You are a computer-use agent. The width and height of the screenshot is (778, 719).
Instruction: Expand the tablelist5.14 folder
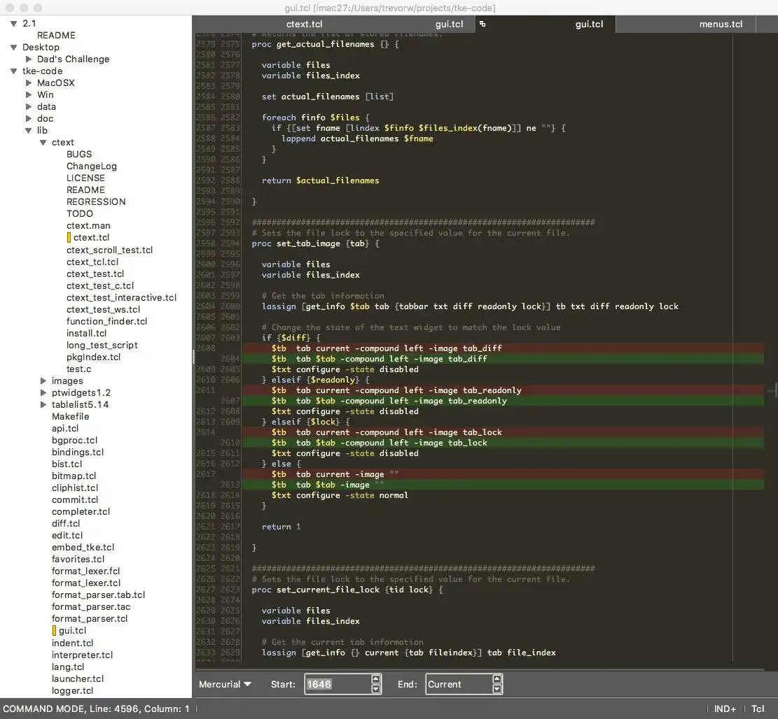pos(43,404)
